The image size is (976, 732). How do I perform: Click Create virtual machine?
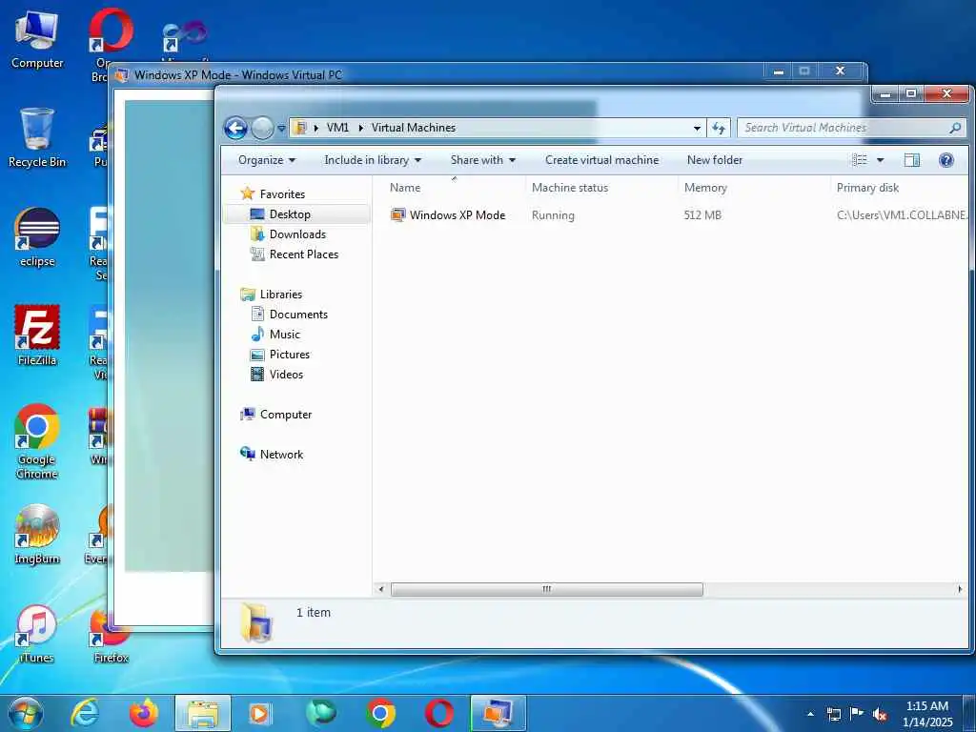(x=602, y=160)
